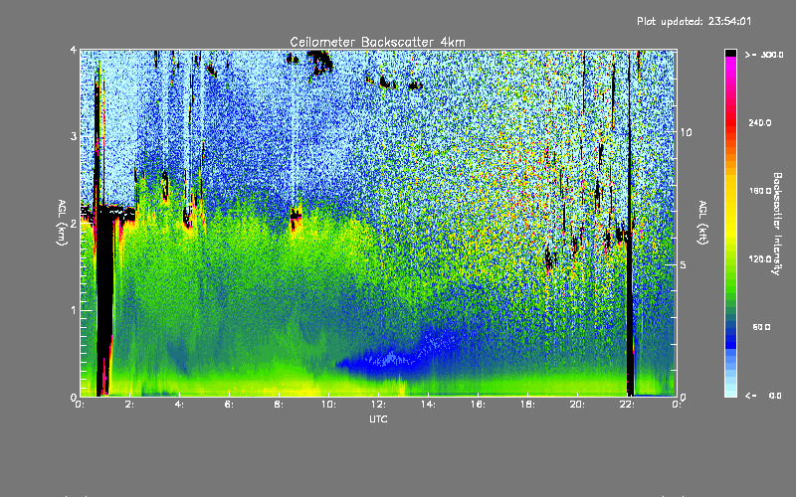This screenshot has width=796, height=497.
Task: Click the '12:' tick label on time axis
Action: (378, 405)
